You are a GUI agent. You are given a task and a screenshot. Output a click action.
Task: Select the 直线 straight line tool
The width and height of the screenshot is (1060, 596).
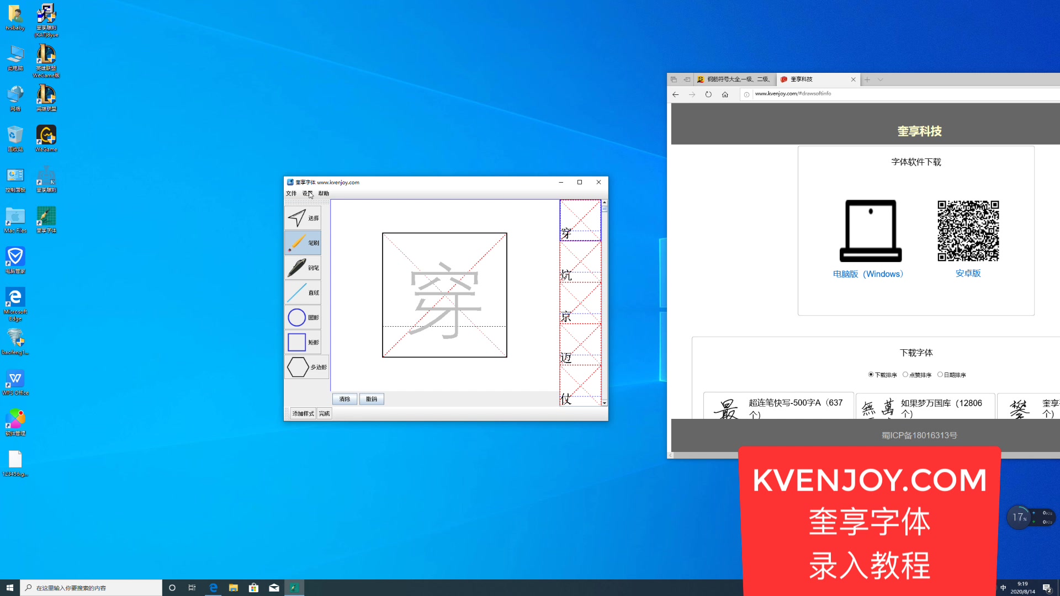point(303,292)
